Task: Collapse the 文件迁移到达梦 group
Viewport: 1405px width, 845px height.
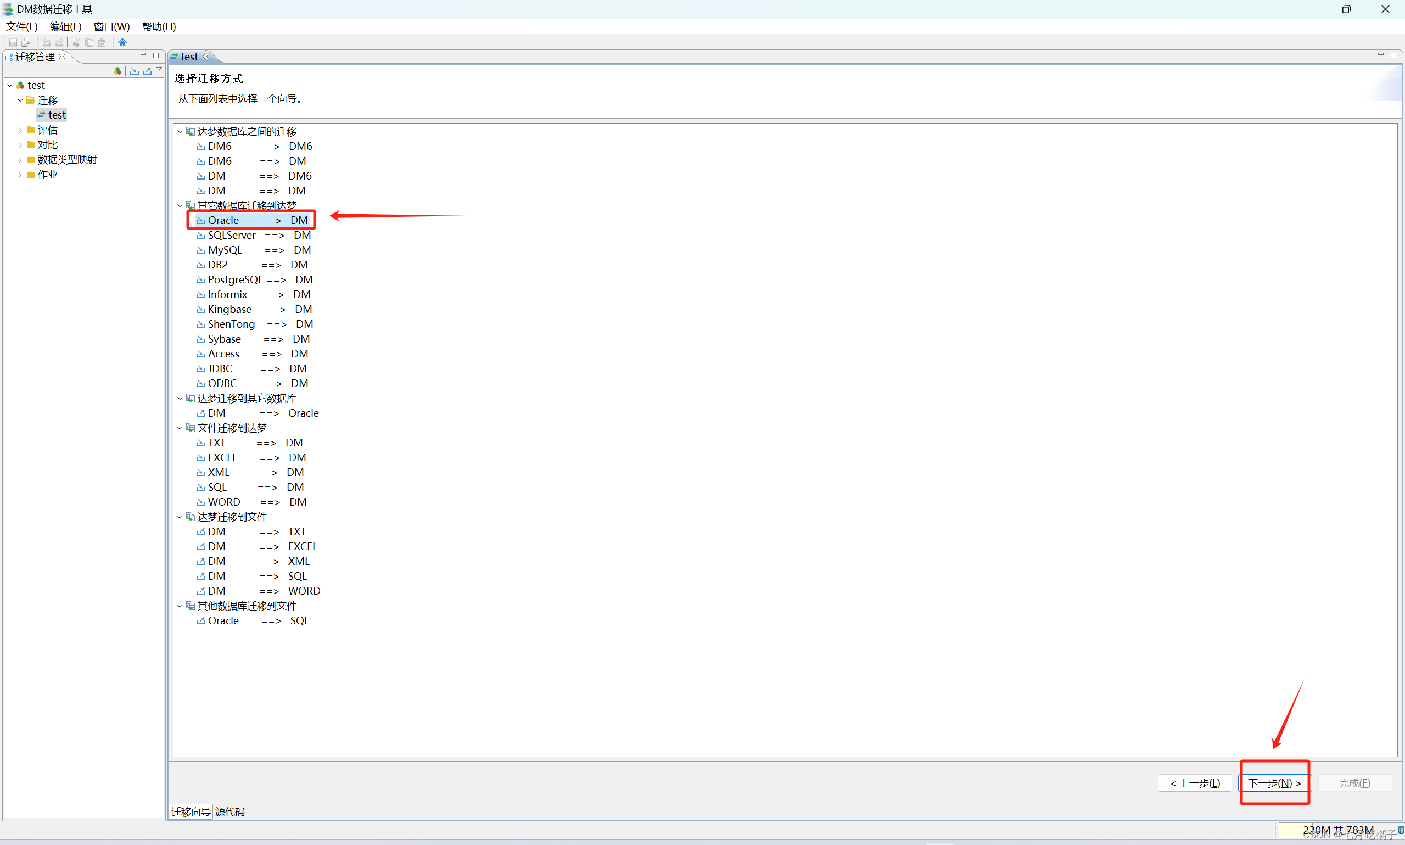Action: (x=180, y=428)
